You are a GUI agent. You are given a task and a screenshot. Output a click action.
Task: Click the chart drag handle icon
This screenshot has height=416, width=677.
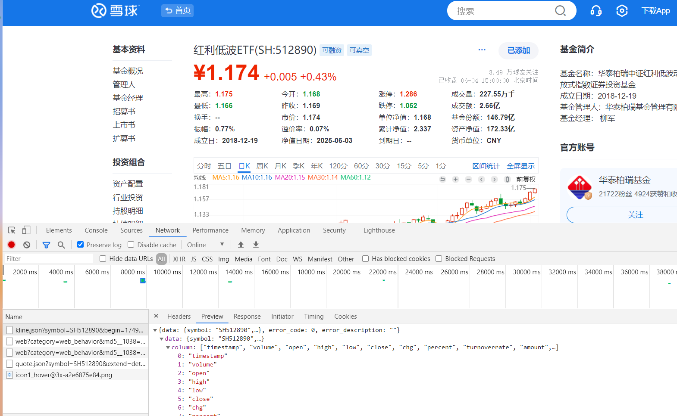click(507, 180)
